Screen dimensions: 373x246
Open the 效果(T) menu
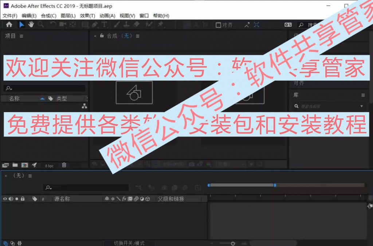point(87,16)
